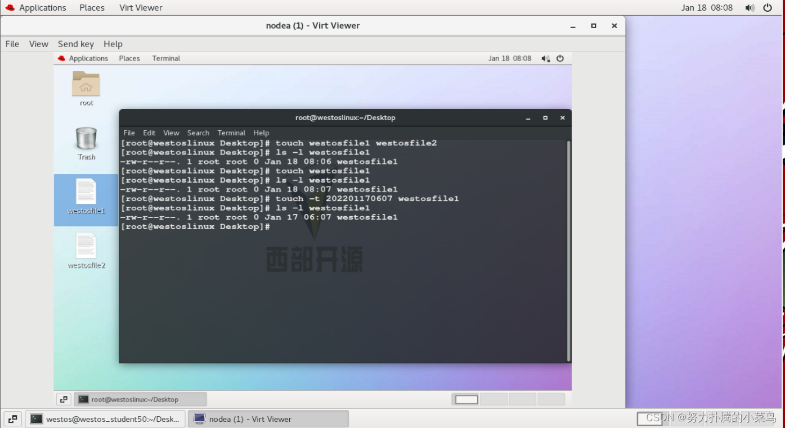Click the terminal vertical scrollbar

568,251
